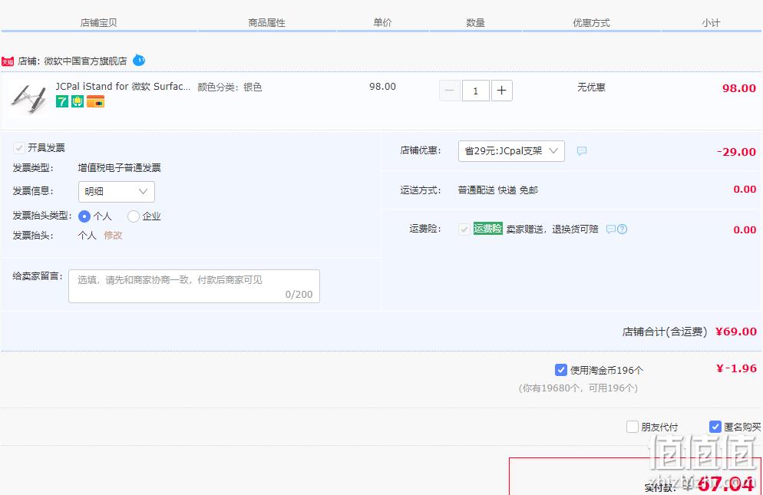
Task: Click the 无优惠 discount text
Action: click(x=591, y=87)
